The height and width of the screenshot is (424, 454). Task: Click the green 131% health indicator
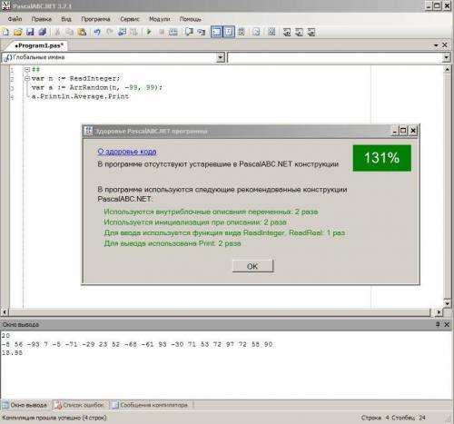coord(382,158)
